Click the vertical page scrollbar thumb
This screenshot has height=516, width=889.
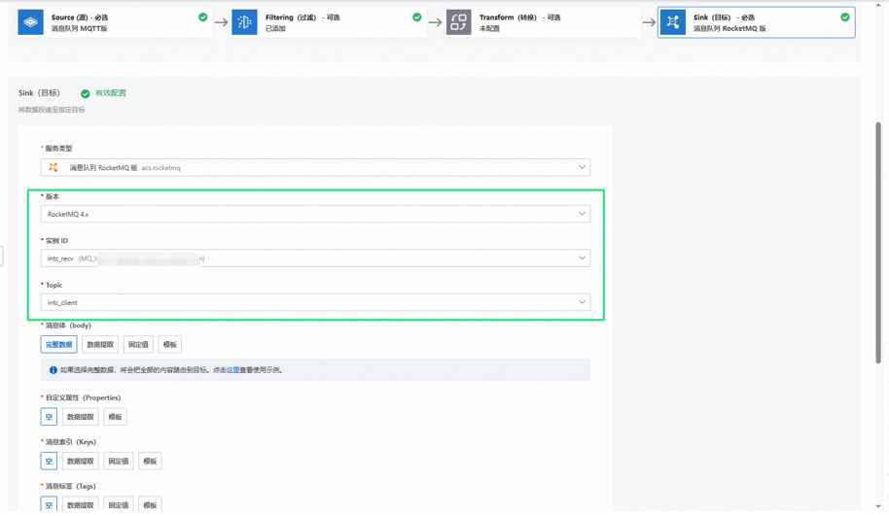[x=878, y=242]
